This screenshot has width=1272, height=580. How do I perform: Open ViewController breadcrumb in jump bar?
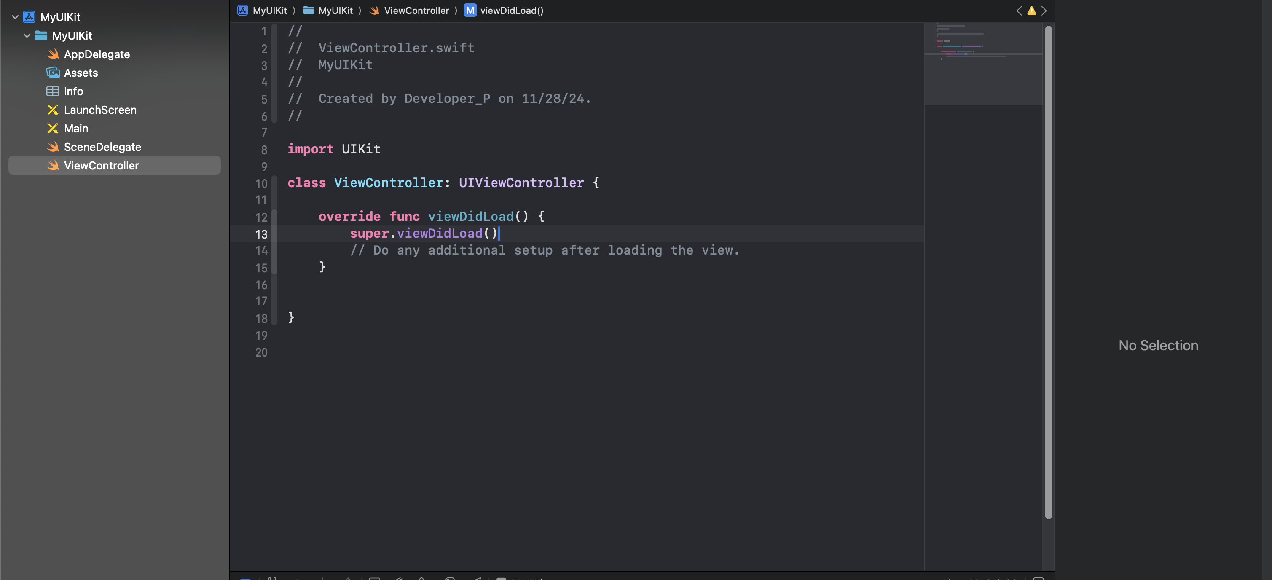point(416,11)
